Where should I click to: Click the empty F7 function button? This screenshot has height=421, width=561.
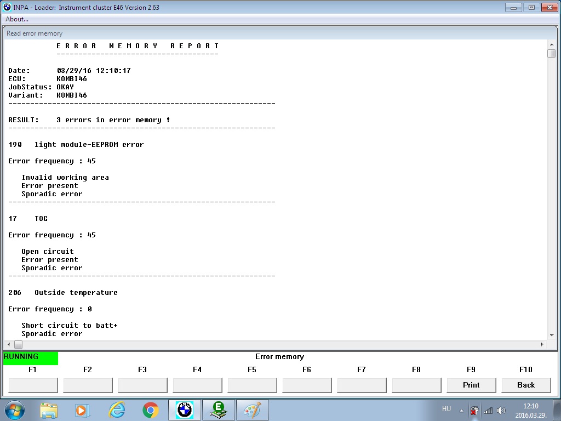coord(362,385)
